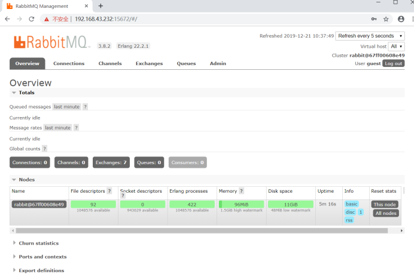Click the address bar URL field
The image size is (414, 274).
(217, 19)
